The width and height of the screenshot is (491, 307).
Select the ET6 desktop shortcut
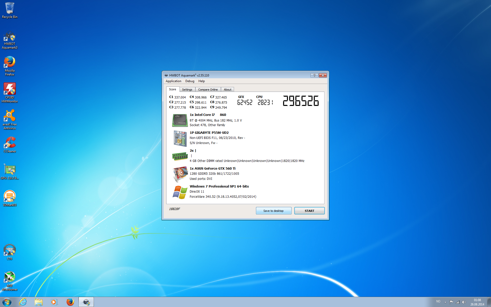(9, 252)
